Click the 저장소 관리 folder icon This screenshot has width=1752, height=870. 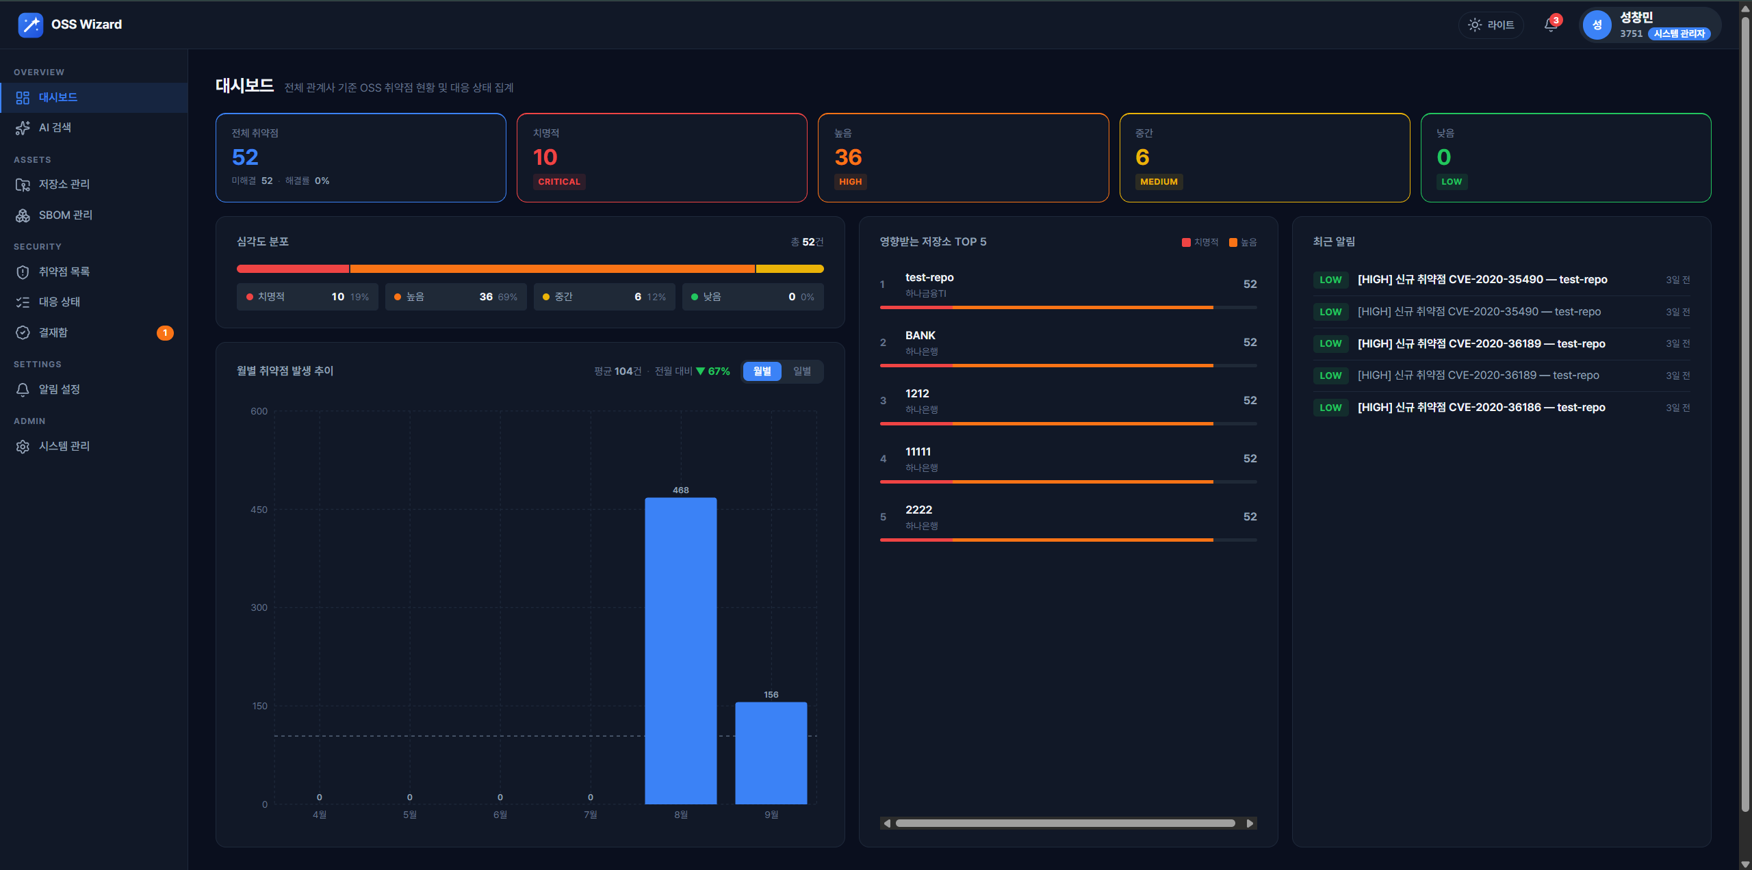click(23, 185)
